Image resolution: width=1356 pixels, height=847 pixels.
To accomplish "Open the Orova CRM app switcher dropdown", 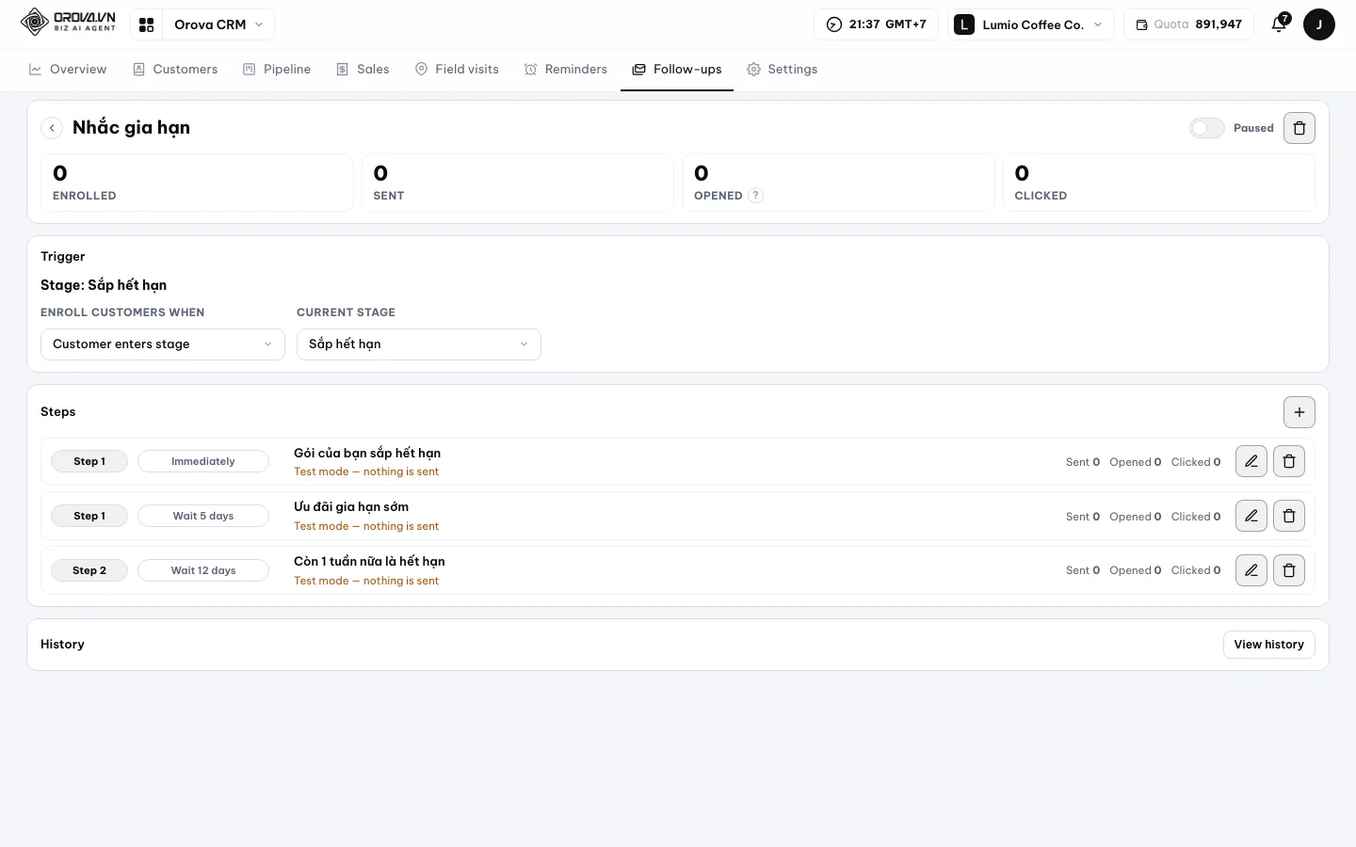I will pyautogui.click(x=218, y=24).
